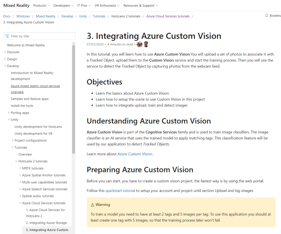The image size is (281, 234).
Task: Open the Tutorials breadcrumb link
Action: (x=99, y=16)
